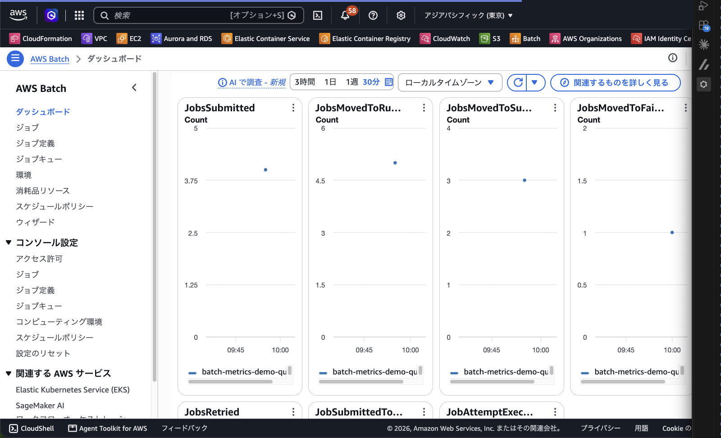
Task: Open the notifications bell
Action: pos(345,15)
